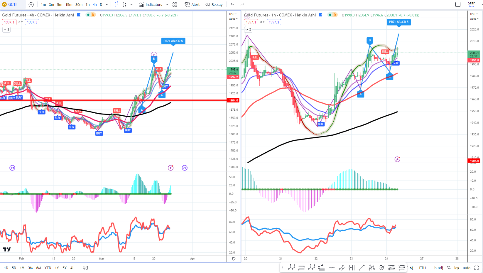
Task: Open the Indicators dialog
Action: point(151,4)
